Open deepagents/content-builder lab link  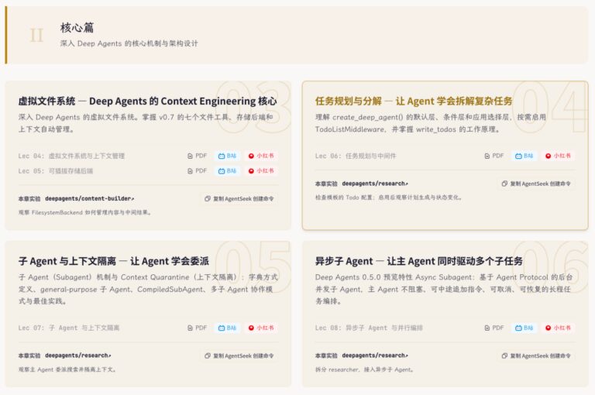tap(90, 198)
